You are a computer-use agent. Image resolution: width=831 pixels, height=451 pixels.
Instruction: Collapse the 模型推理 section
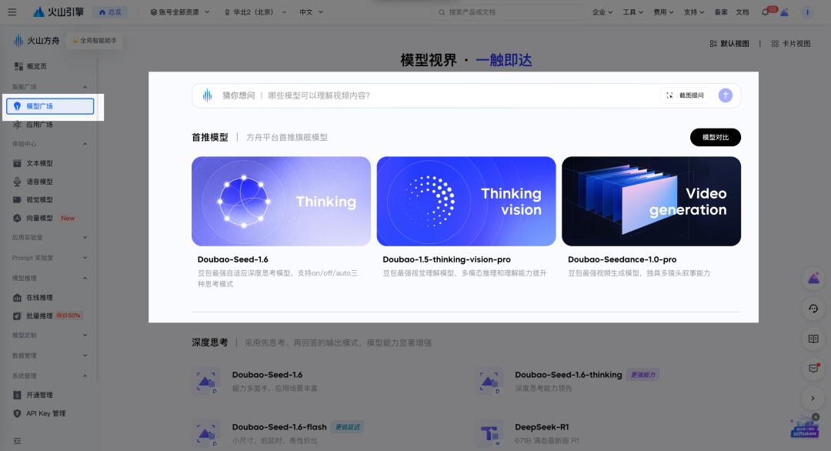coord(85,279)
